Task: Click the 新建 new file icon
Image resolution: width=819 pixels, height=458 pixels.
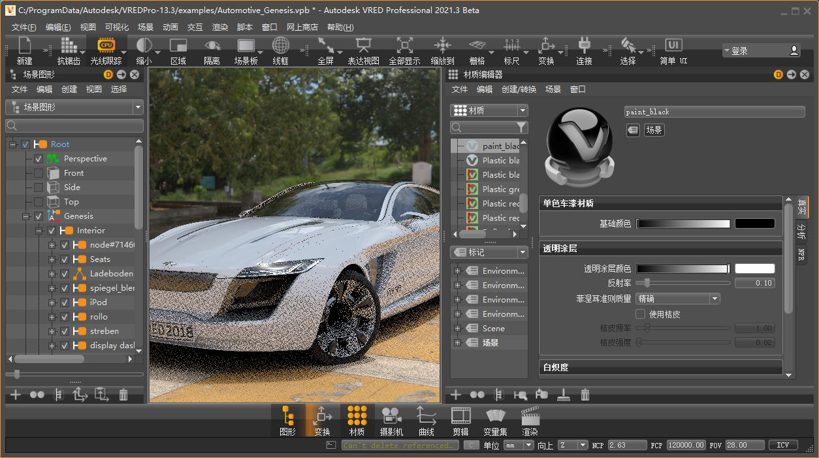Action: pyautogui.click(x=25, y=46)
